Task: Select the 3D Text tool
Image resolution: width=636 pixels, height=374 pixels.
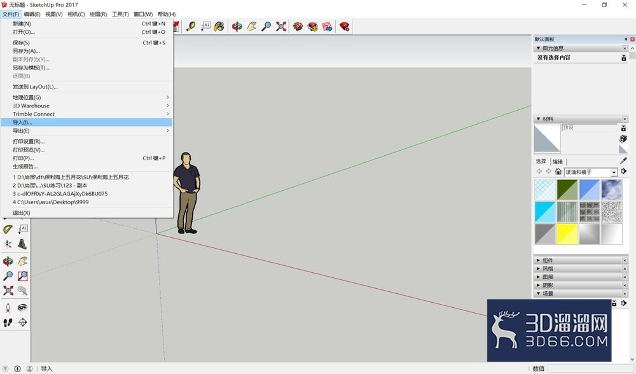Action: 22,244
